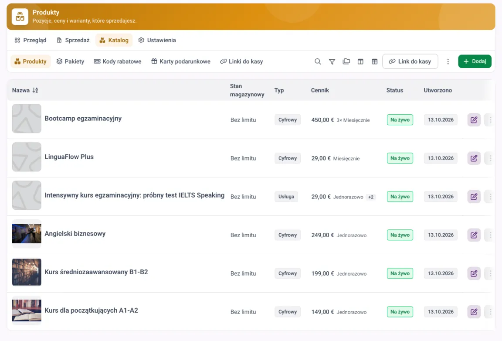This screenshot has width=502, height=341.
Task: Edit LinguaFlow Plus with pencil icon
Action: pos(474,158)
